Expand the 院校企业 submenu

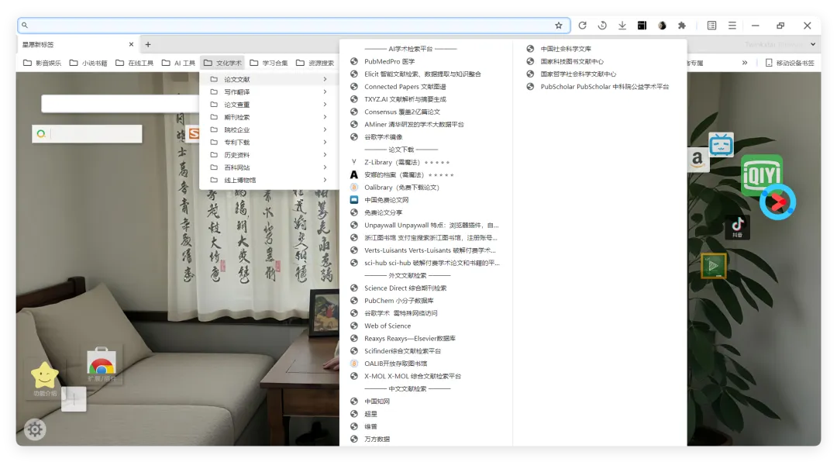point(268,129)
